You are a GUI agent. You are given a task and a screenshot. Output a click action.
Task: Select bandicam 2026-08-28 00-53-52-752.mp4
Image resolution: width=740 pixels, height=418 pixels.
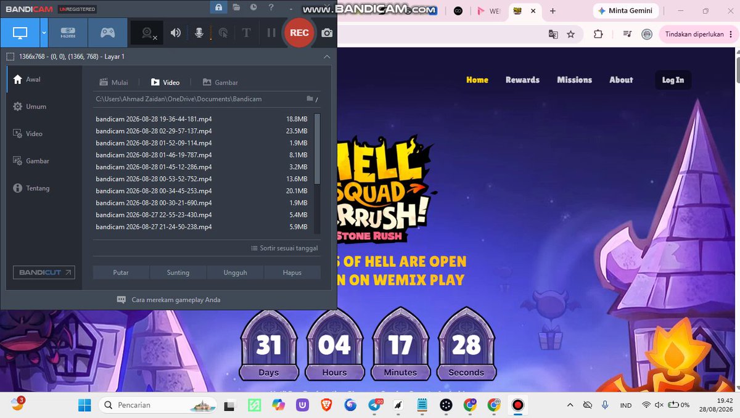pyautogui.click(x=202, y=179)
